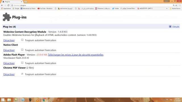Click the Flash version 23.0.0.166 text

[x=42, y=55]
